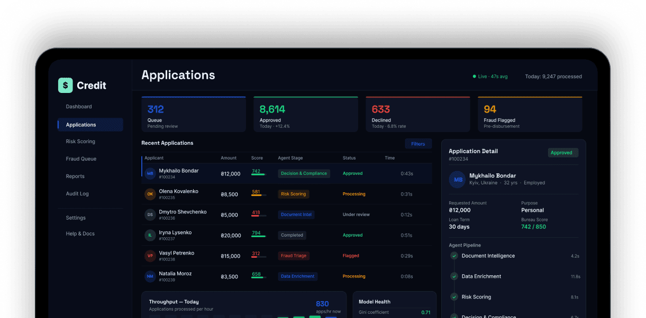
Task: Click the score bar for score 742
Action: [258, 174]
